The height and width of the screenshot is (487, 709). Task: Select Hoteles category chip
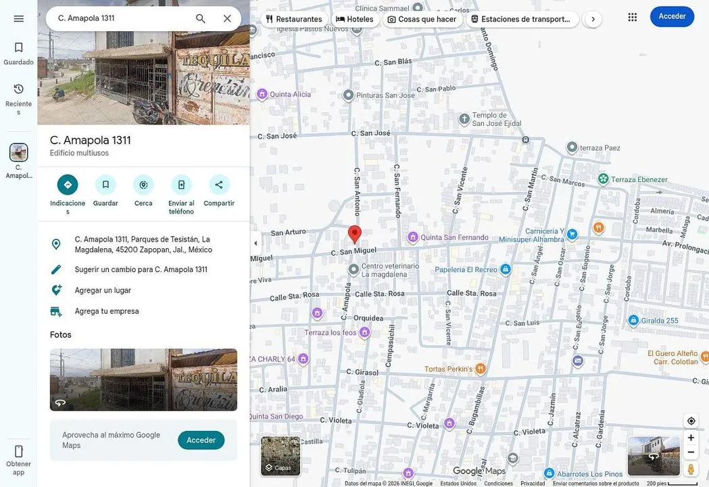pyautogui.click(x=355, y=19)
